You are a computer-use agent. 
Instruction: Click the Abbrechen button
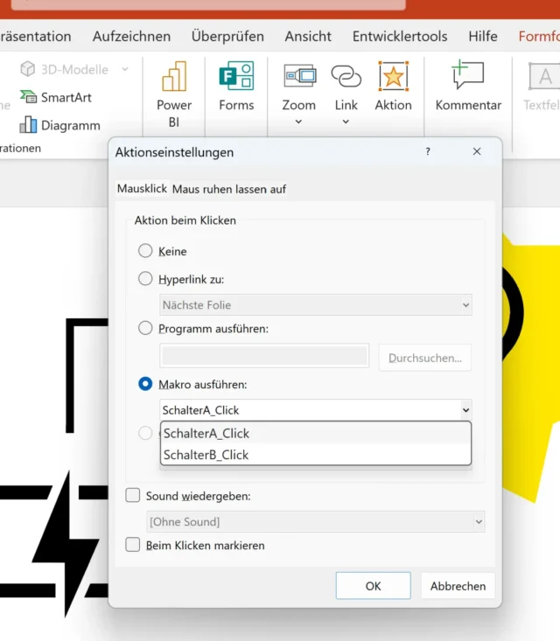(x=458, y=586)
